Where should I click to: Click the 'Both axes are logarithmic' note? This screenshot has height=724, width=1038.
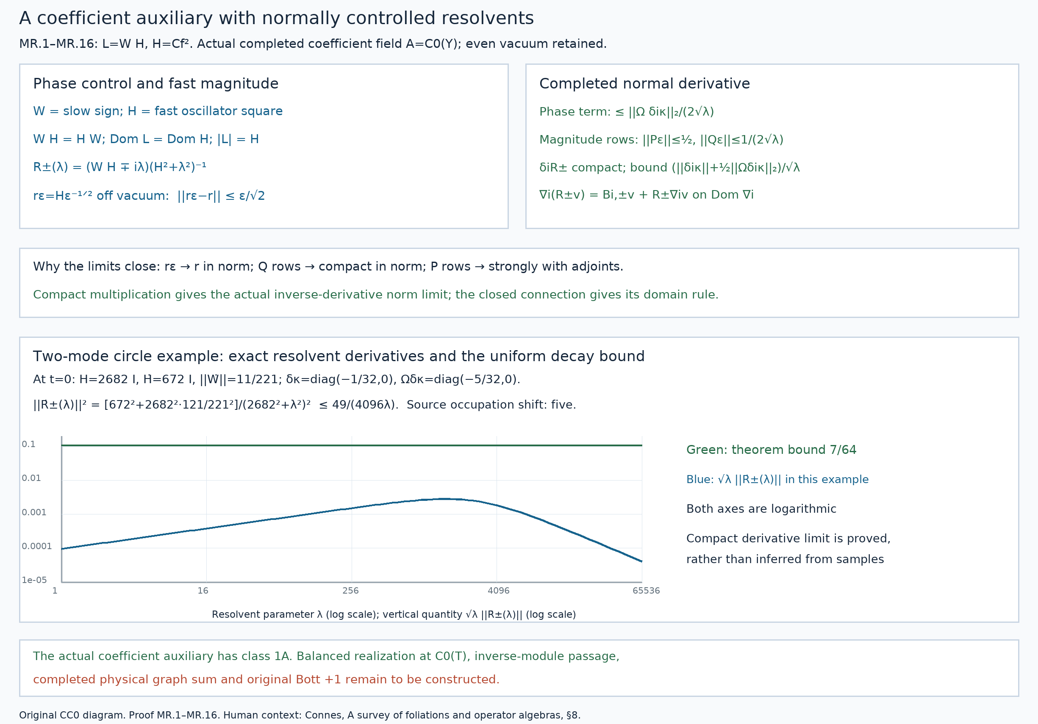pos(761,509)
